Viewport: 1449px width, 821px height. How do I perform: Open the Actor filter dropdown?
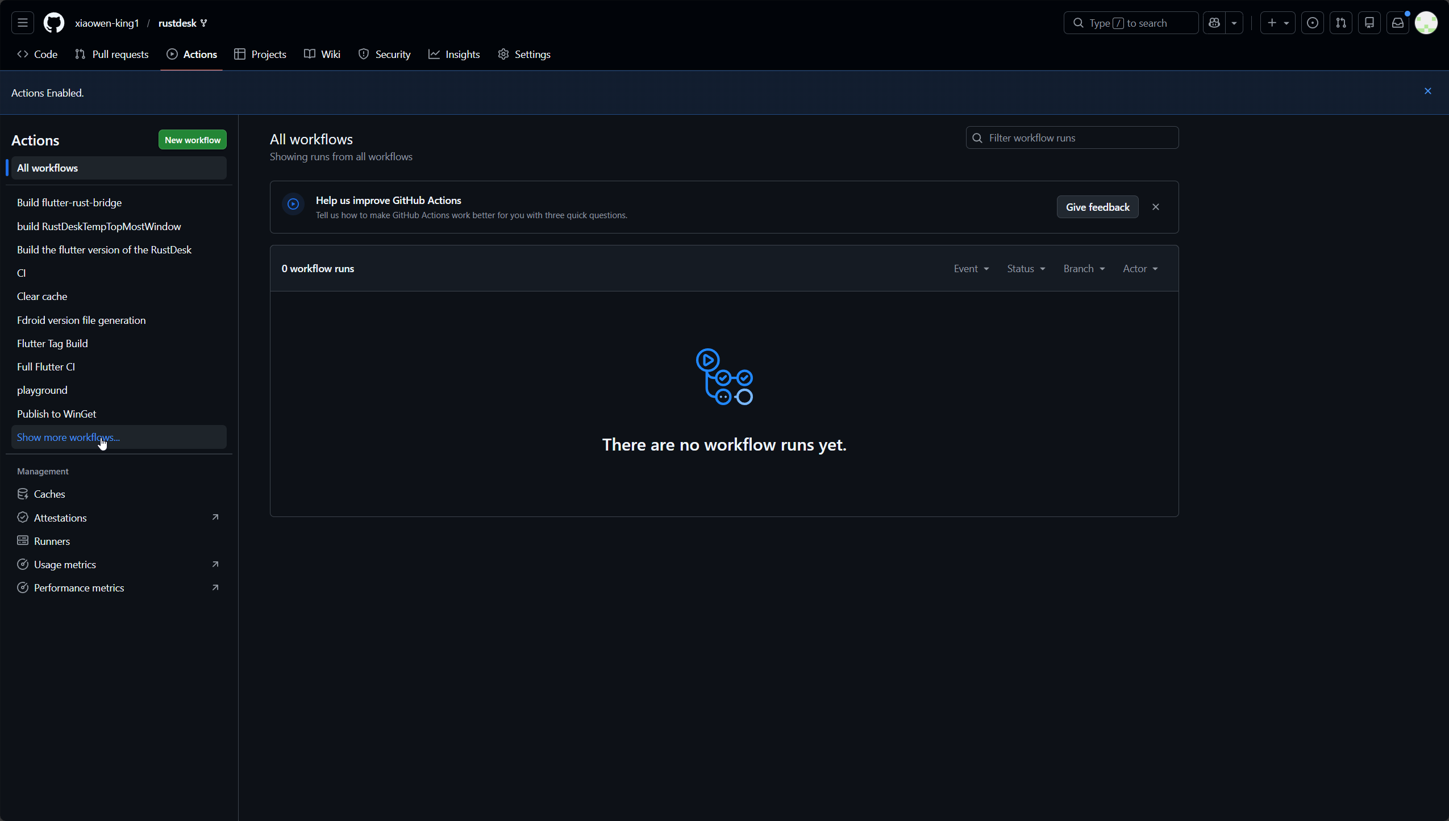pyautogui.click(x=1140, y=269)
